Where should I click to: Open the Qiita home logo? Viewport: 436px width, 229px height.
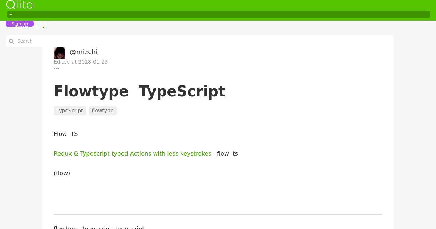[19, 4]
